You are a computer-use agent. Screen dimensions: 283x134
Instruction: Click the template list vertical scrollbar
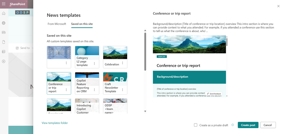coord(145,52)
